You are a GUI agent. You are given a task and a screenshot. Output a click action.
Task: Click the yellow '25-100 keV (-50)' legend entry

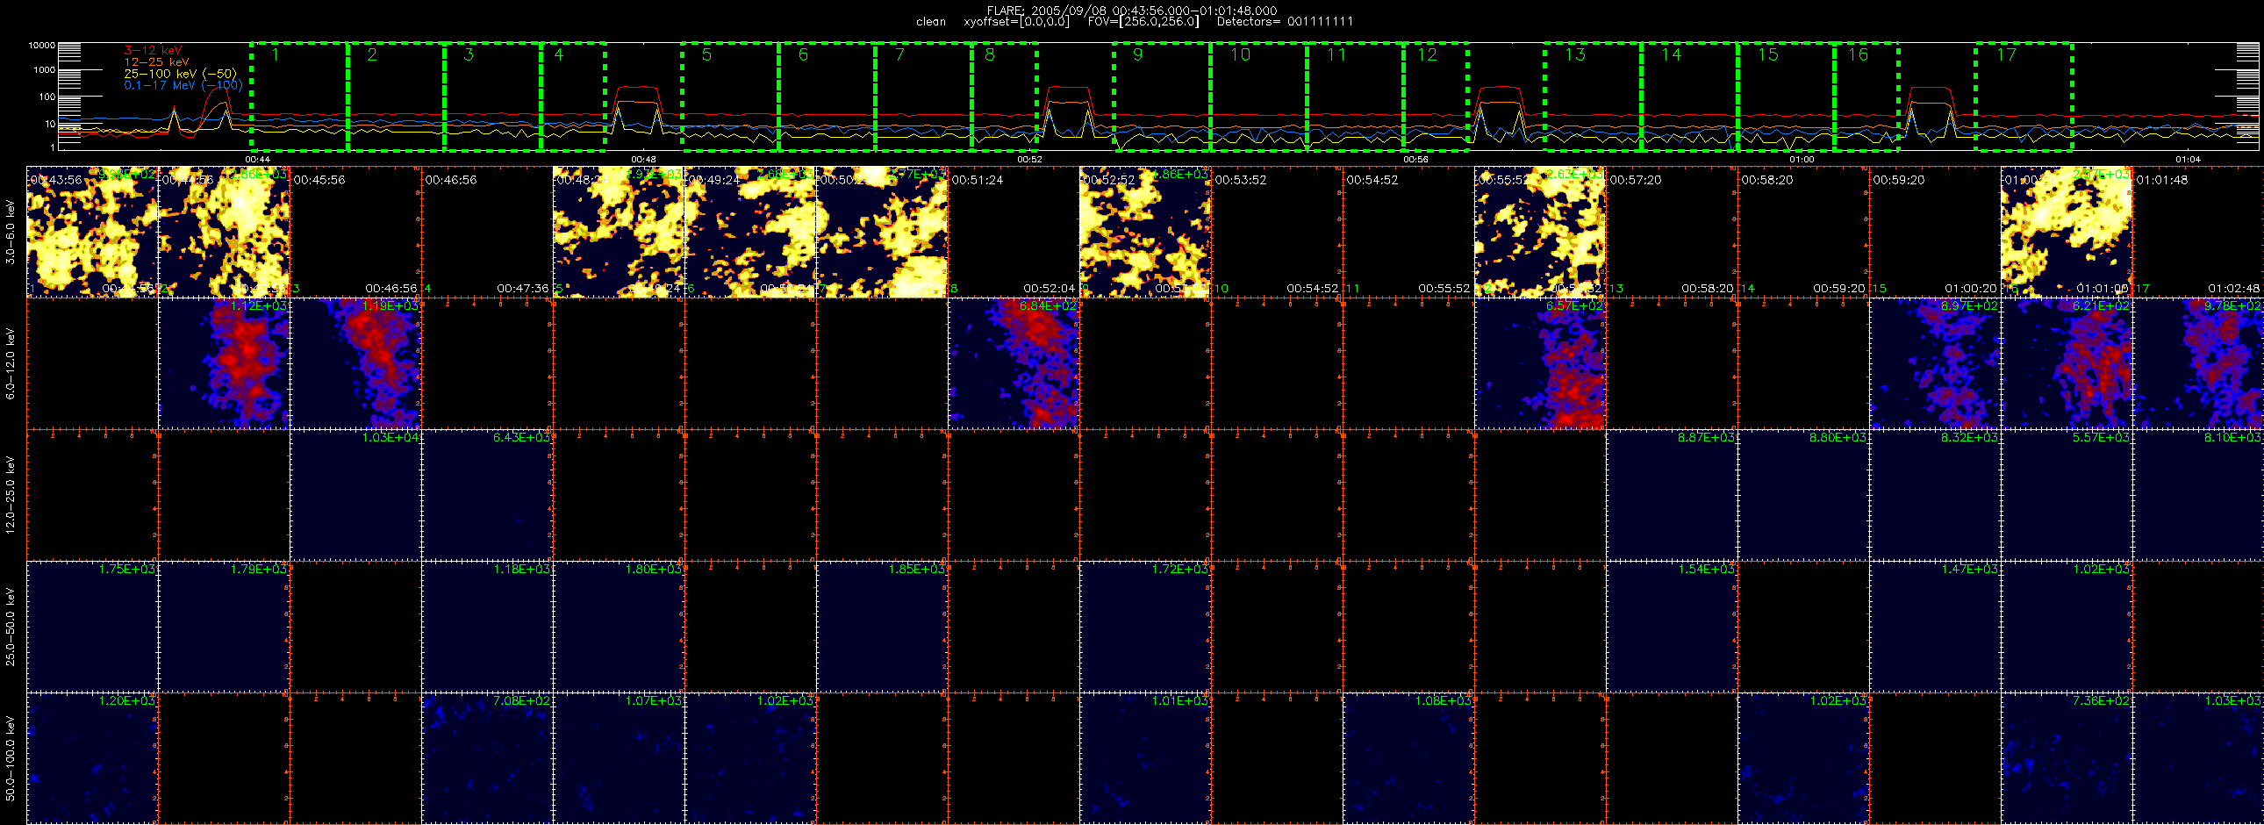[x=180, y=74]
